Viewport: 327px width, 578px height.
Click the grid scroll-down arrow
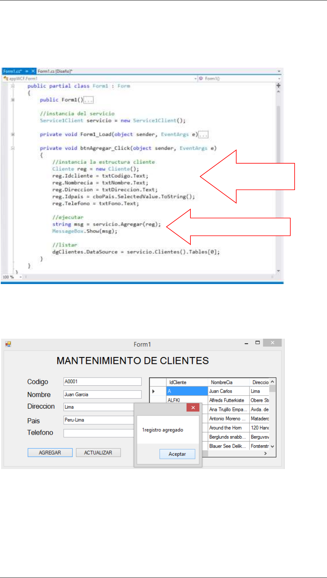tap(272, 446)
